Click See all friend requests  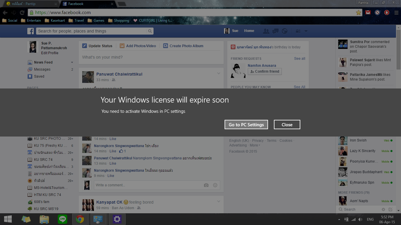point(300,59)
